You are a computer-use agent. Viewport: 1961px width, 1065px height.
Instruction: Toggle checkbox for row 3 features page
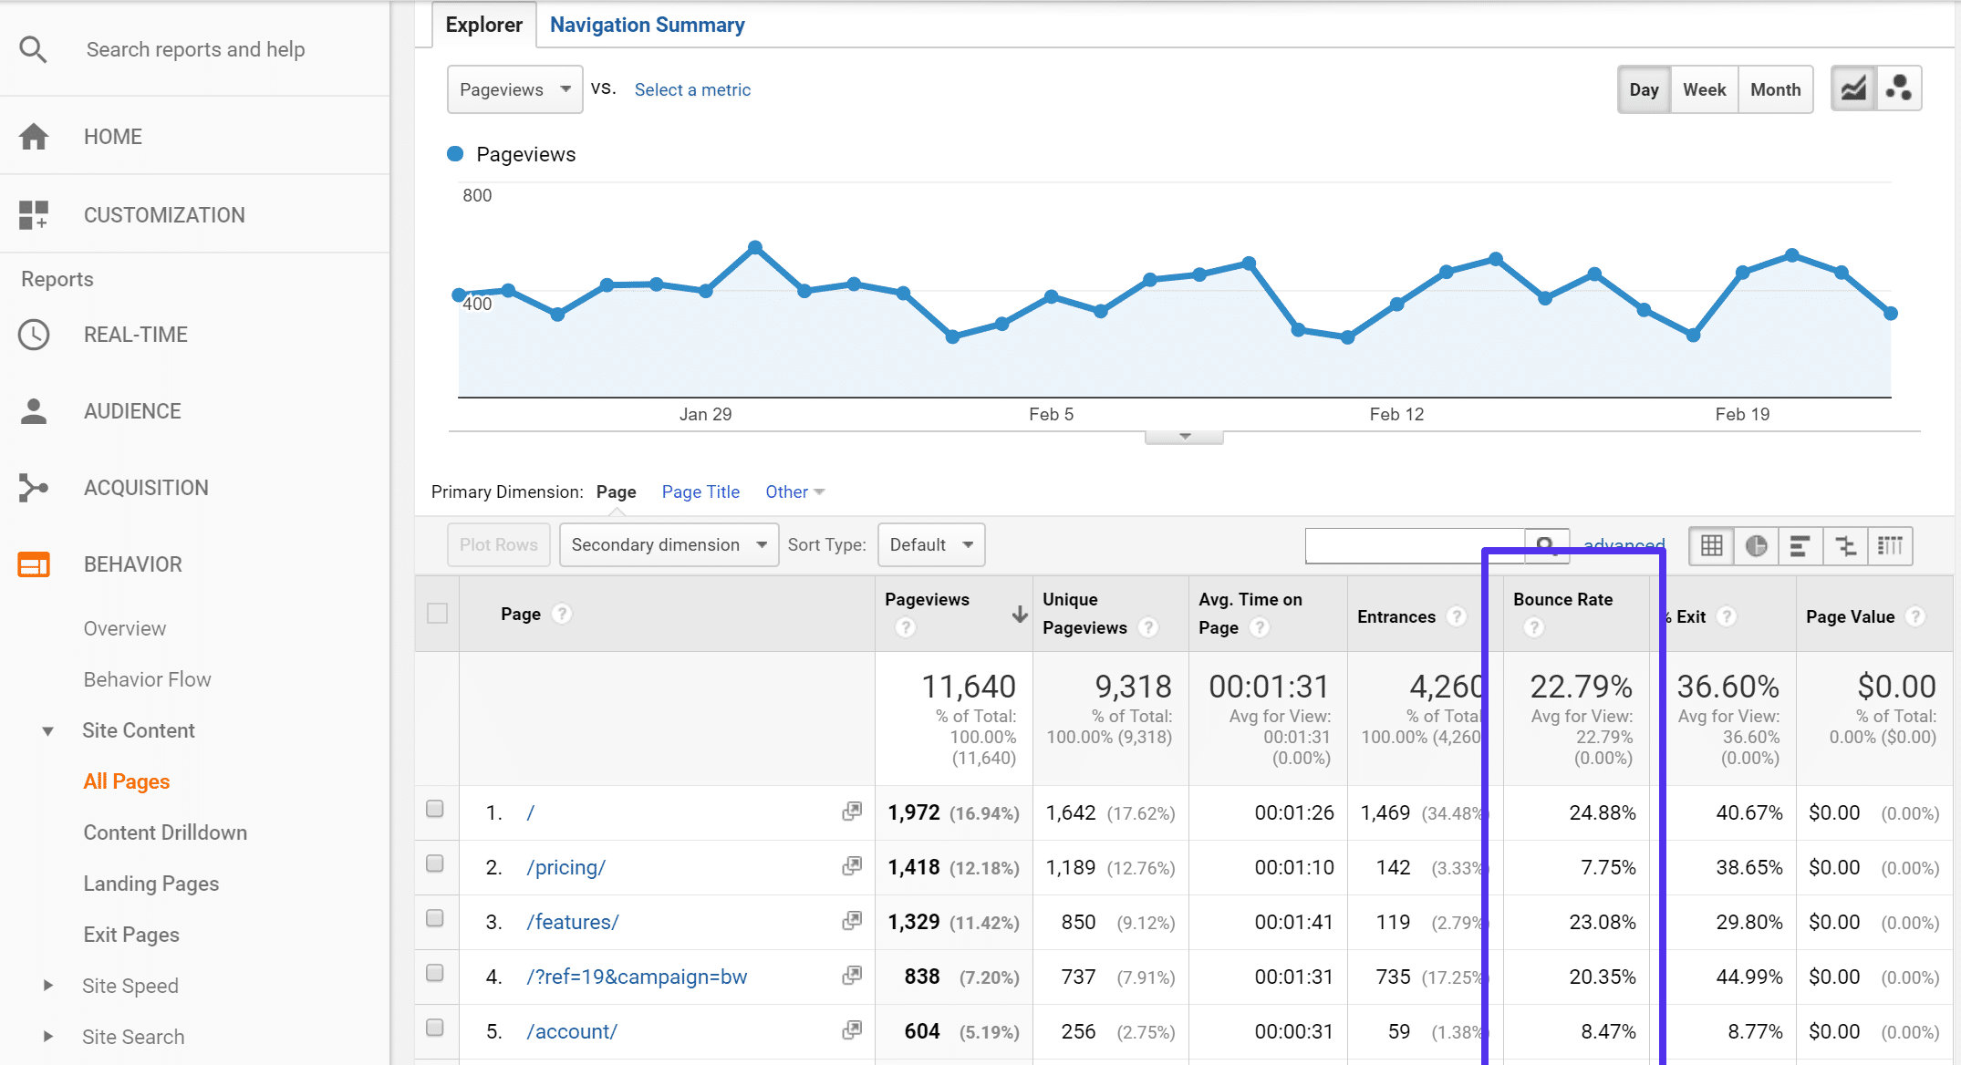(x=435, y=918)
